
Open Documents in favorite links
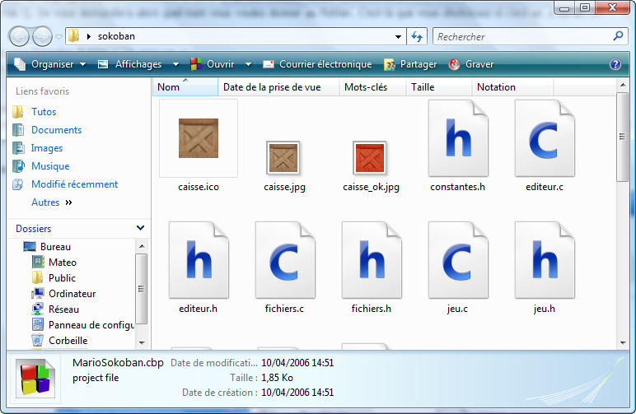click(x=56, y=130)
